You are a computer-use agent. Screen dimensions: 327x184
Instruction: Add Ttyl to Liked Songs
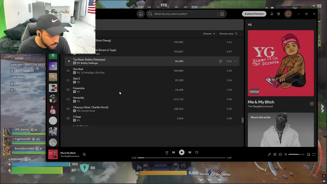(220, 61)
